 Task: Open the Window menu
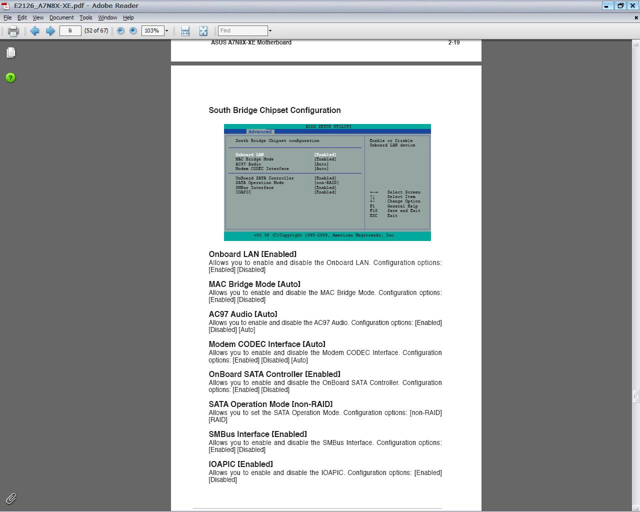click(x=107, y=17)
